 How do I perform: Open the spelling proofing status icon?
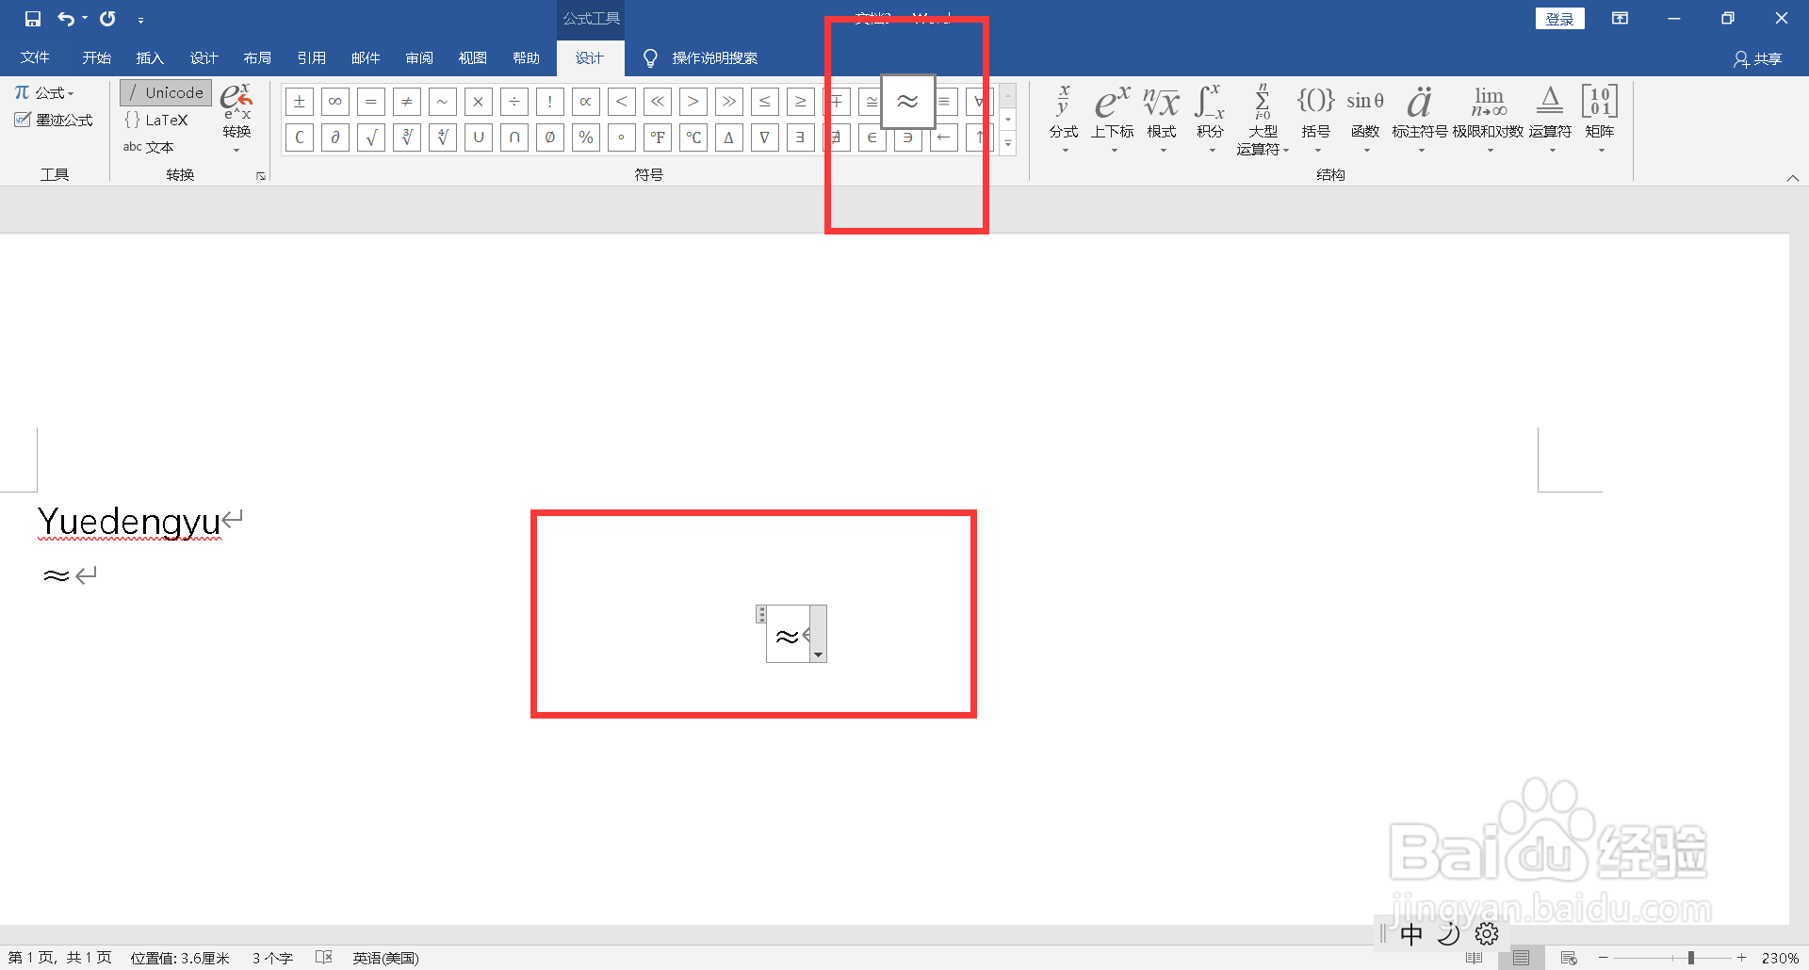(x=323, y=957)
